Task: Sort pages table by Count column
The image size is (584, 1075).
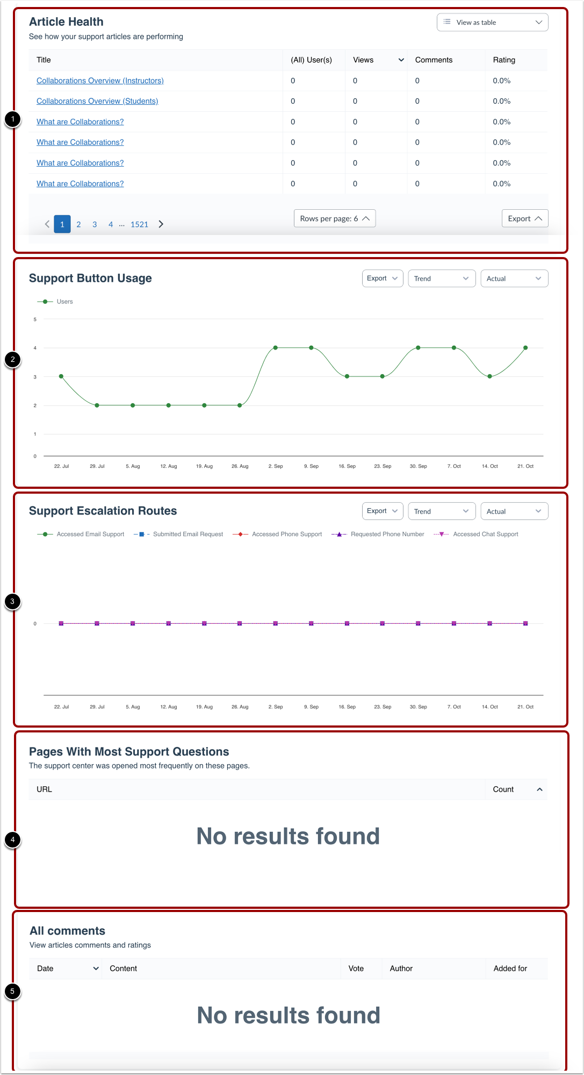Action: point(516,789)
